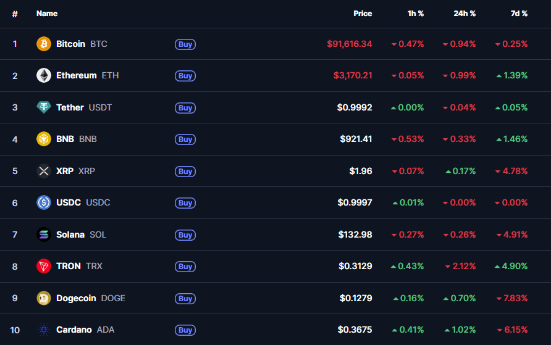The width and height of the screenshot is (551, 345).
Task: Sort by the 24h % column header
Action: click(465, 14)
